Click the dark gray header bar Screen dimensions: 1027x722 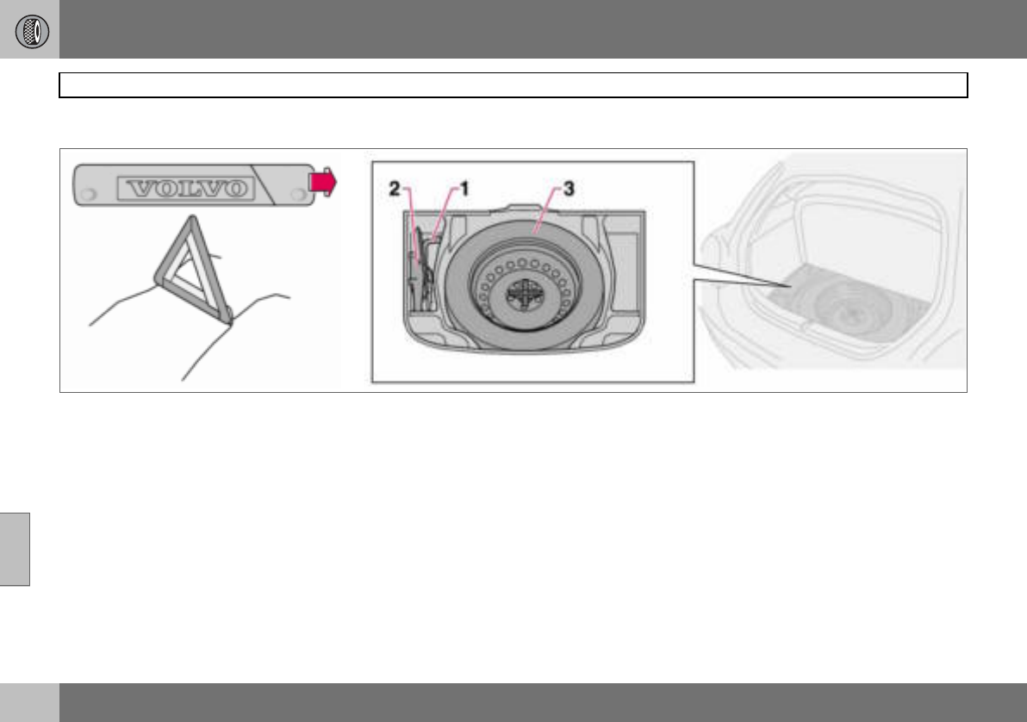point(543,28)
